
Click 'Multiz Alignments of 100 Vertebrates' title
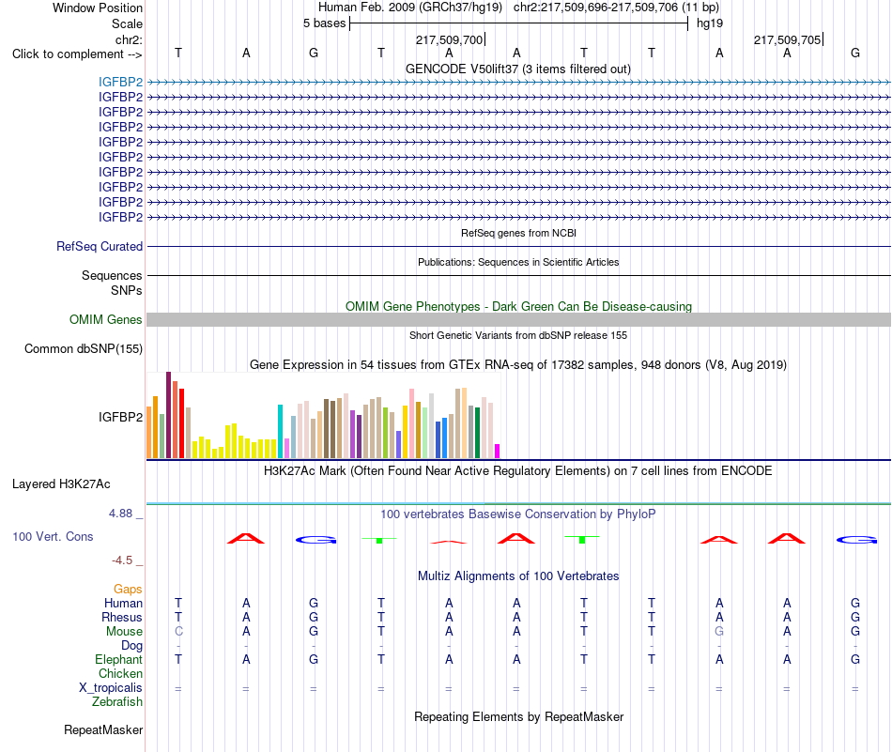pyautogui.click(x=518, y=576)
